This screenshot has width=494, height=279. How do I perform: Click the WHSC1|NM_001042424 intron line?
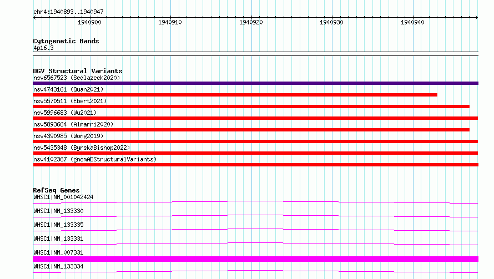click(255, 202)
